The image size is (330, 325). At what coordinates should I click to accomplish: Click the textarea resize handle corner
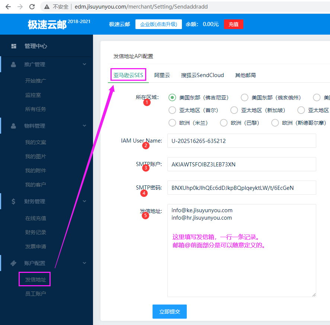pos(314,295)
